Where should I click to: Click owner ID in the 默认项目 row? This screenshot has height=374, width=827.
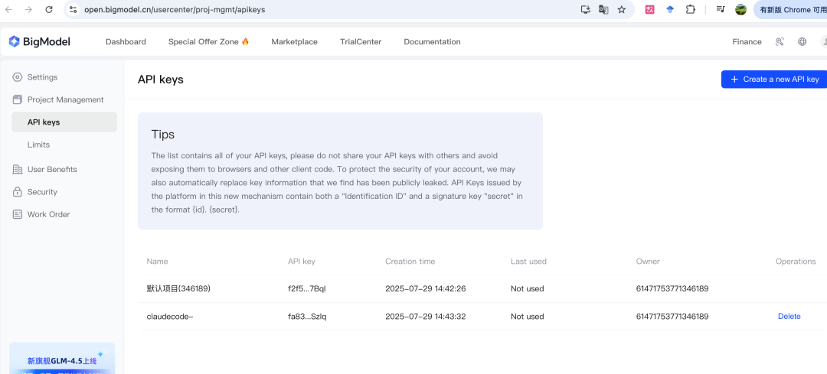tap(672, 288)
